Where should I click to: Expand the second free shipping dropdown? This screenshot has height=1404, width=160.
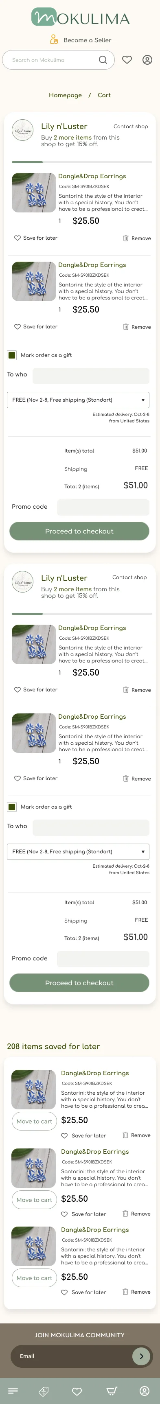point(78,851)
